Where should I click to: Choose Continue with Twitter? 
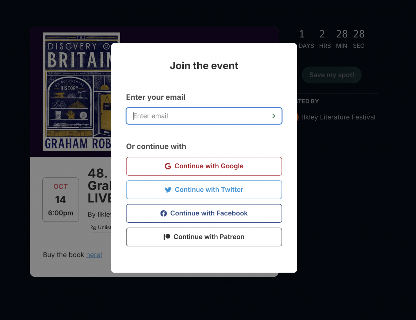204,190
